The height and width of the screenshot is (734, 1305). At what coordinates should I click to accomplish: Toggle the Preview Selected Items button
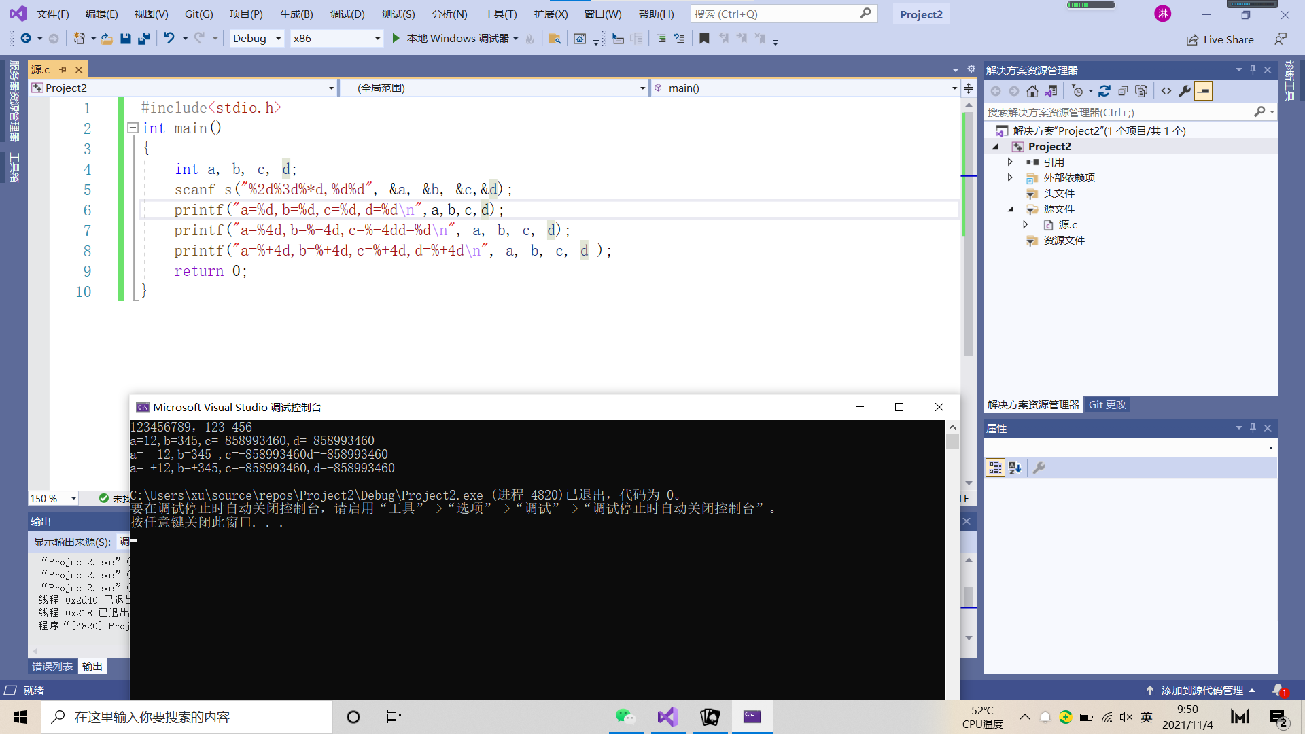[x=1204, y=91]
